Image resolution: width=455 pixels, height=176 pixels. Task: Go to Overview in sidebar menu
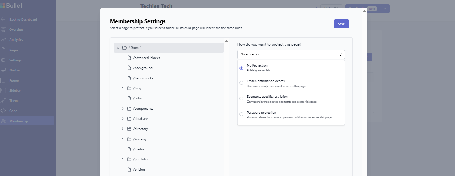click(x=16, y=30)
